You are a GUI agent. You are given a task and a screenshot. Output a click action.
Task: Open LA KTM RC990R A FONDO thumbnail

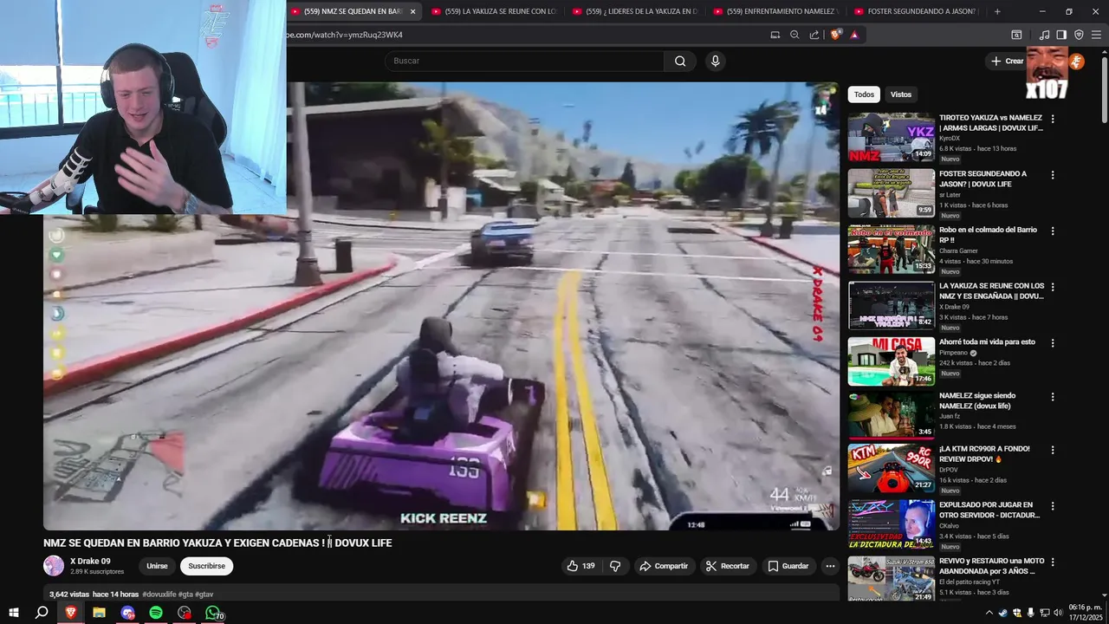click(x=892, y=468)
